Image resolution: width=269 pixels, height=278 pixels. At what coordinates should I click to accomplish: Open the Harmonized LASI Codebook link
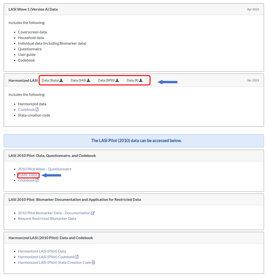(x=26, y=110)
